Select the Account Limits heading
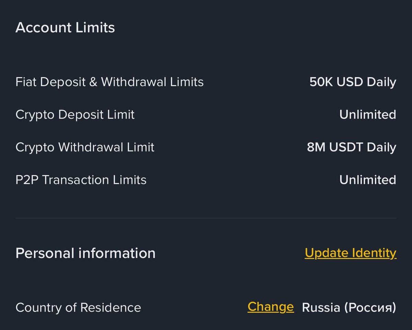 click(x=65, y=27)
